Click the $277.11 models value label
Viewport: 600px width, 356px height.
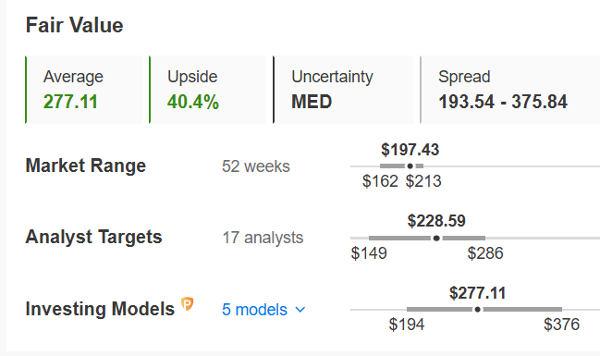478,293
